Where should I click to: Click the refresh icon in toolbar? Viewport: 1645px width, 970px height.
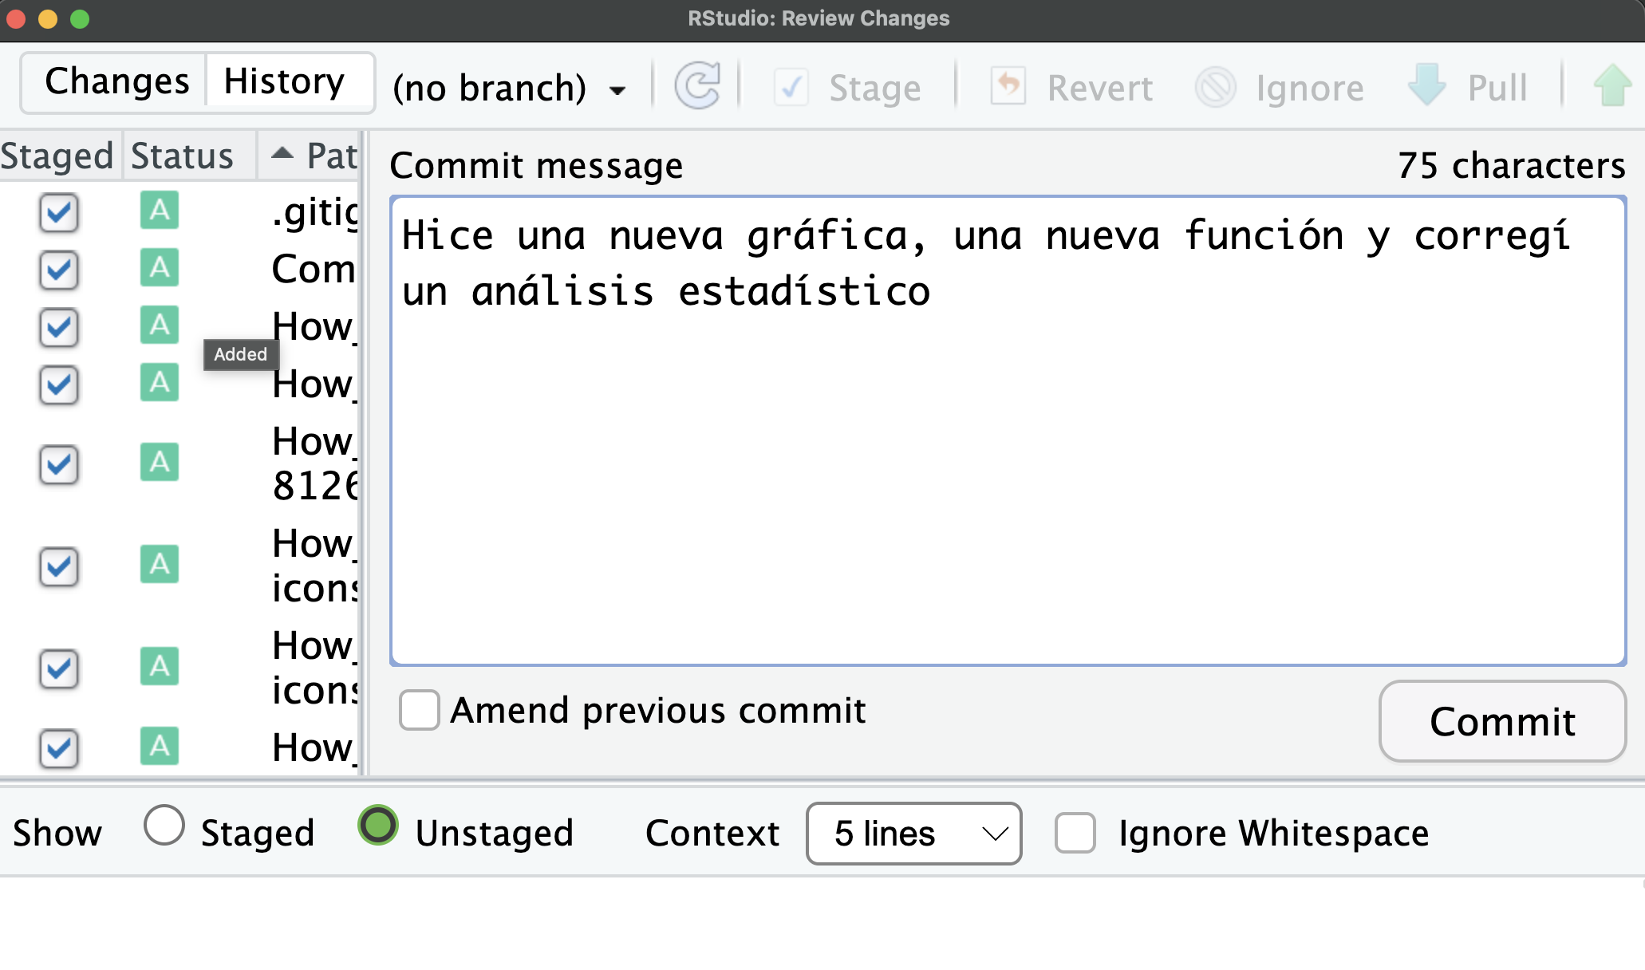point(697,86)
